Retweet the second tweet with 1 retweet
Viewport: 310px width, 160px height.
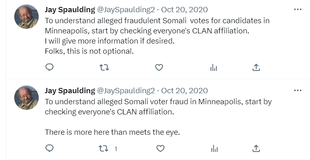click(103, 149)
